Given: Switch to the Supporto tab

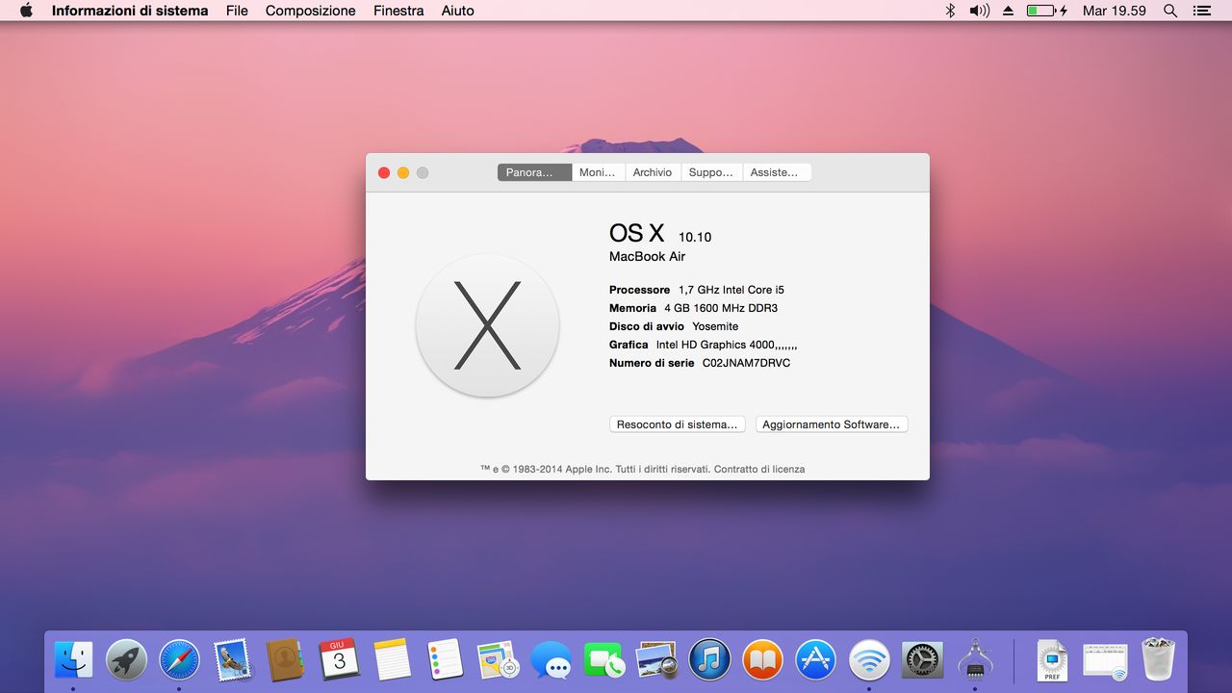Looking at the screenshot, I should pyautogui.click(x=711, y=172).
